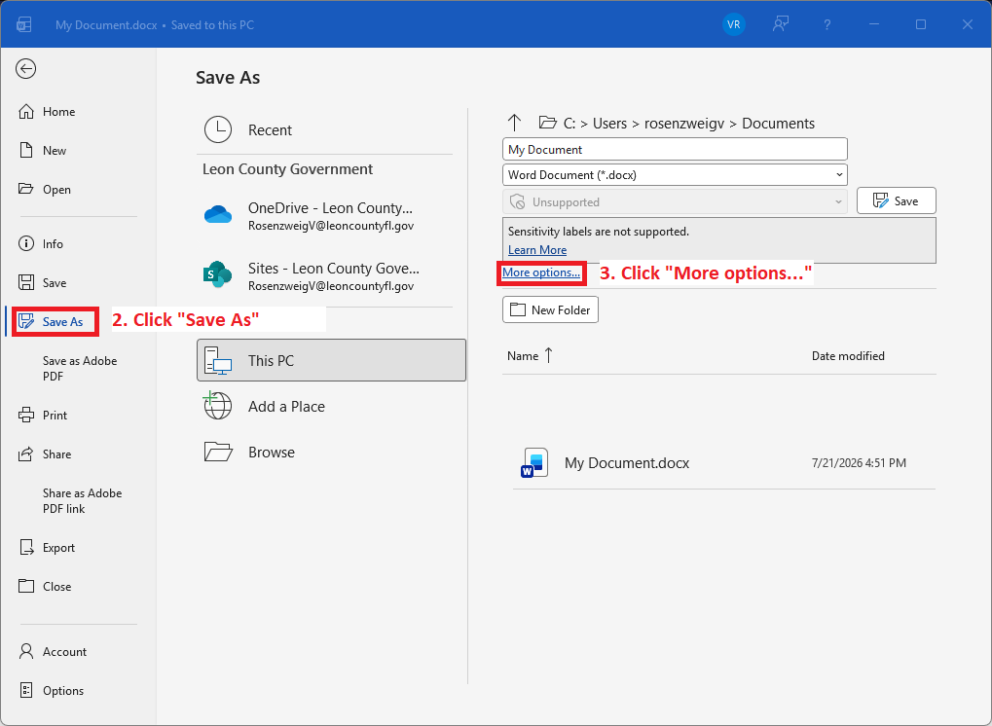Click the Export icon
Image resolution: width=992 pixels, height=726 pixels.
point(26,548)
